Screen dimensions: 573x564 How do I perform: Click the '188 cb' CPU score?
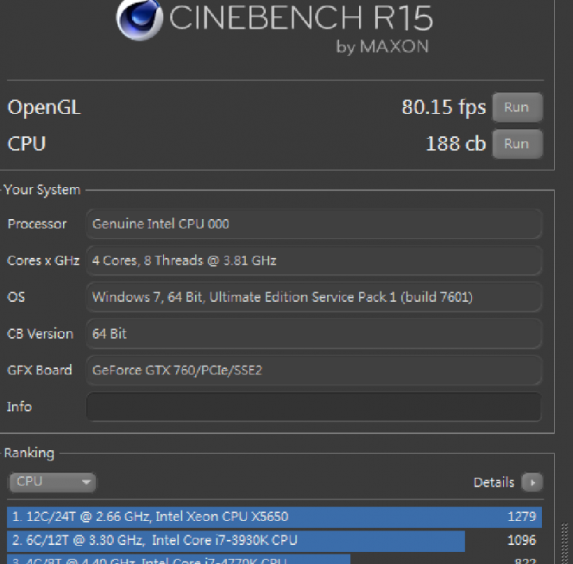[x=456, y=143]
